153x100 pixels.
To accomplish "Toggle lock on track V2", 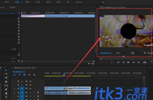I will click(18, 85).
